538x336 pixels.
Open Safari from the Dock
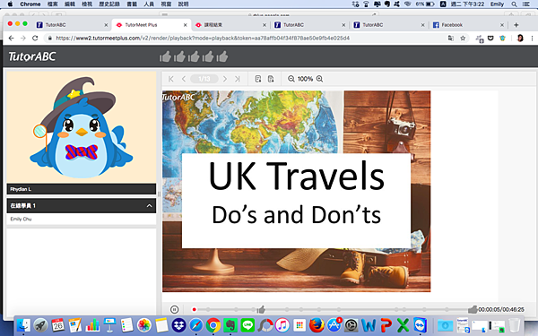coord(195,325)
